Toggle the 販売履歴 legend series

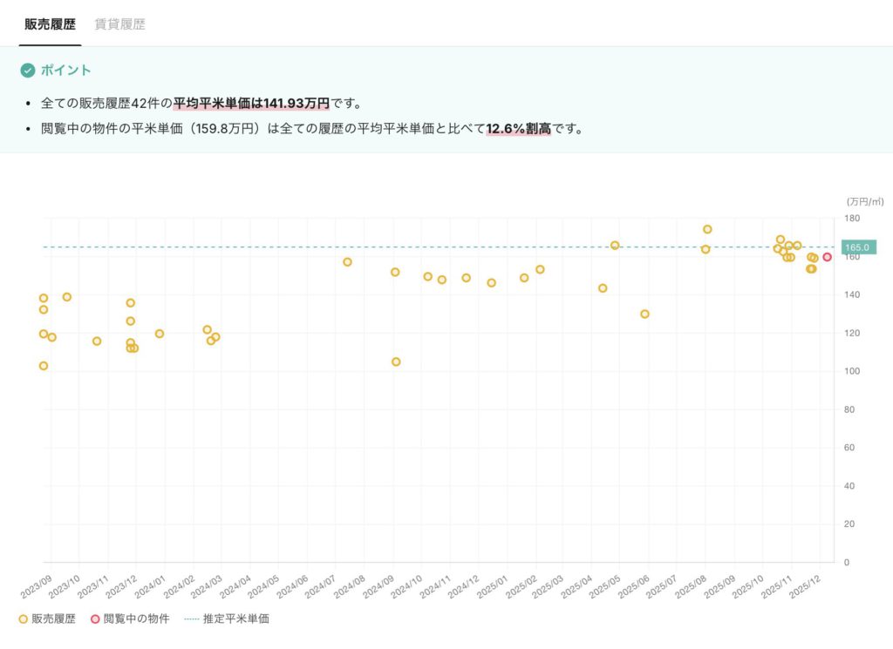pos(47,619)
